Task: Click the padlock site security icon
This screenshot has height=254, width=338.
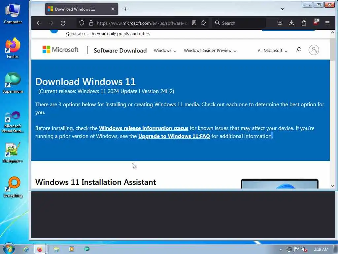Action: [x=91, y=23]
